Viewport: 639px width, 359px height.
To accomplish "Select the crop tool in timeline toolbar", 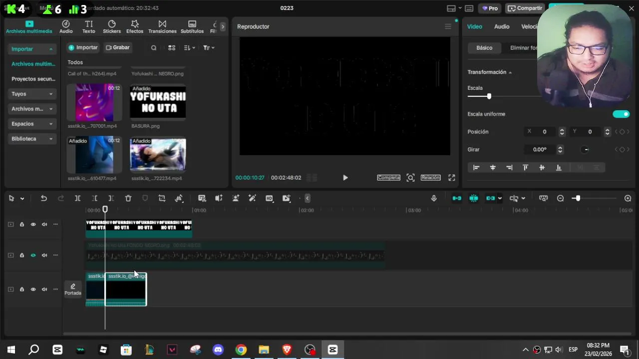I will [162, 198].
